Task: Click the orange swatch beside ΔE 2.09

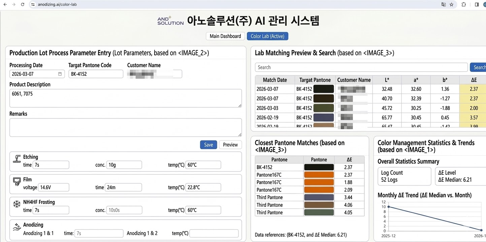Action: click(x=319, y=190)
